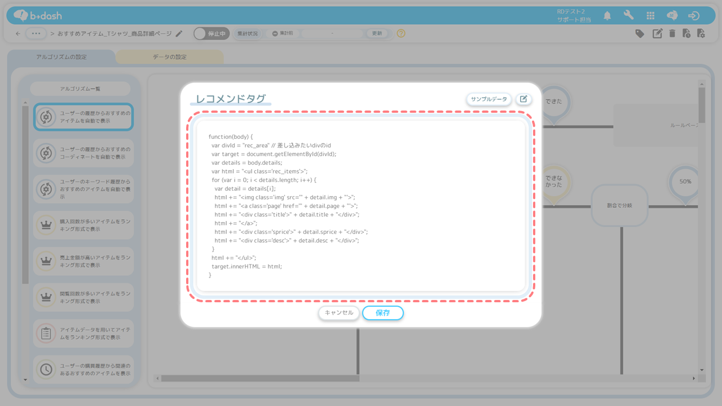Switch to データの設定 tab

tap(169, 57)
